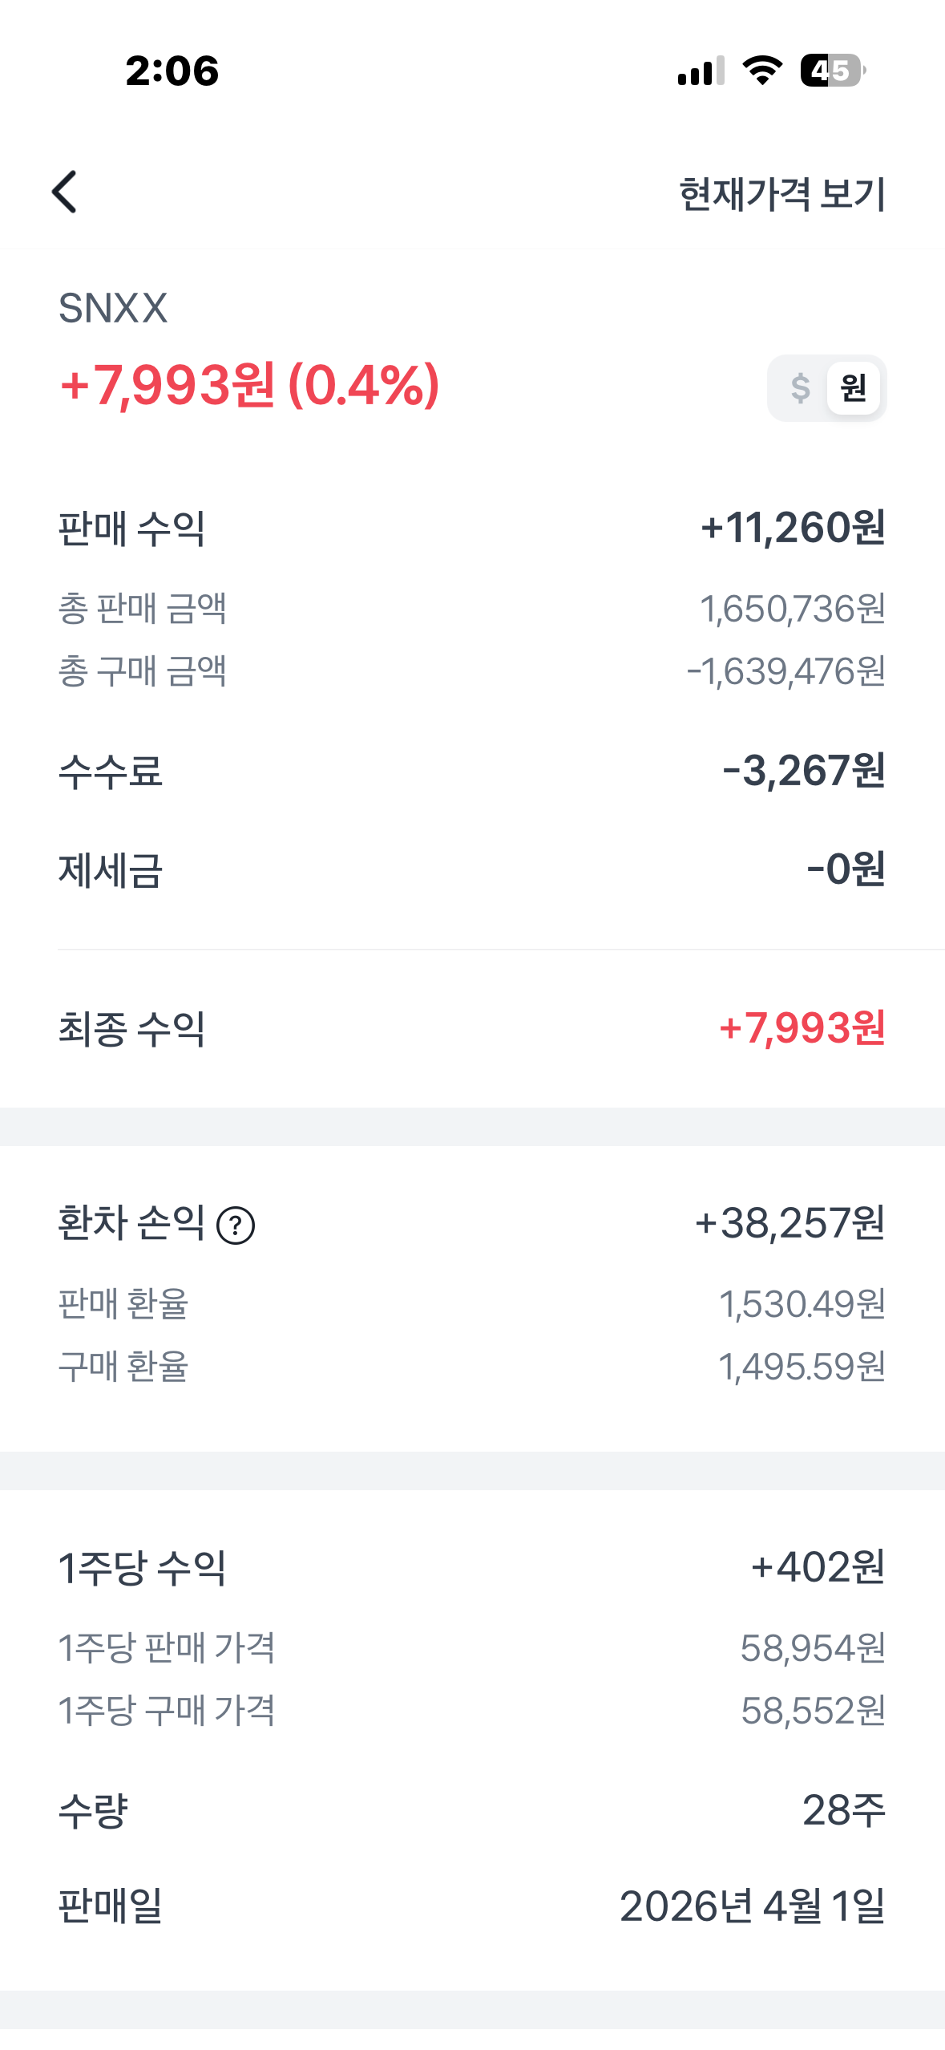Select the 원 currency option

(853, 388)
